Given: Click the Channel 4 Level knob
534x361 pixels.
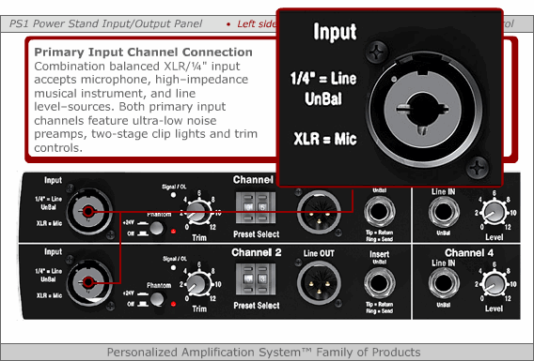Looking at the screenshot, I should [x=495, y=285].
